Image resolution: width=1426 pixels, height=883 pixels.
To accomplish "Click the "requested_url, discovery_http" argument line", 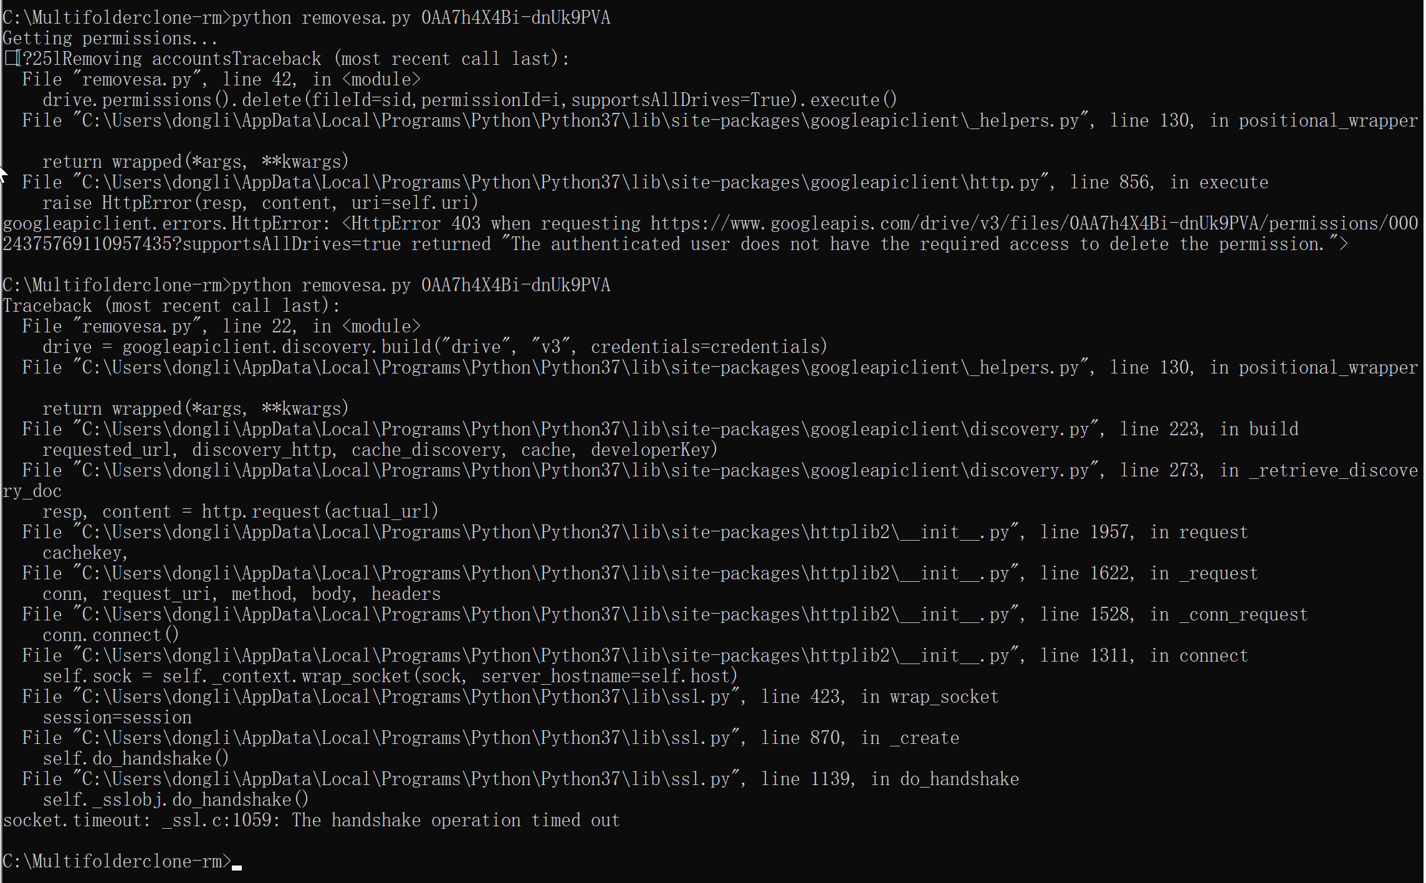I will [x=380, y=450].
